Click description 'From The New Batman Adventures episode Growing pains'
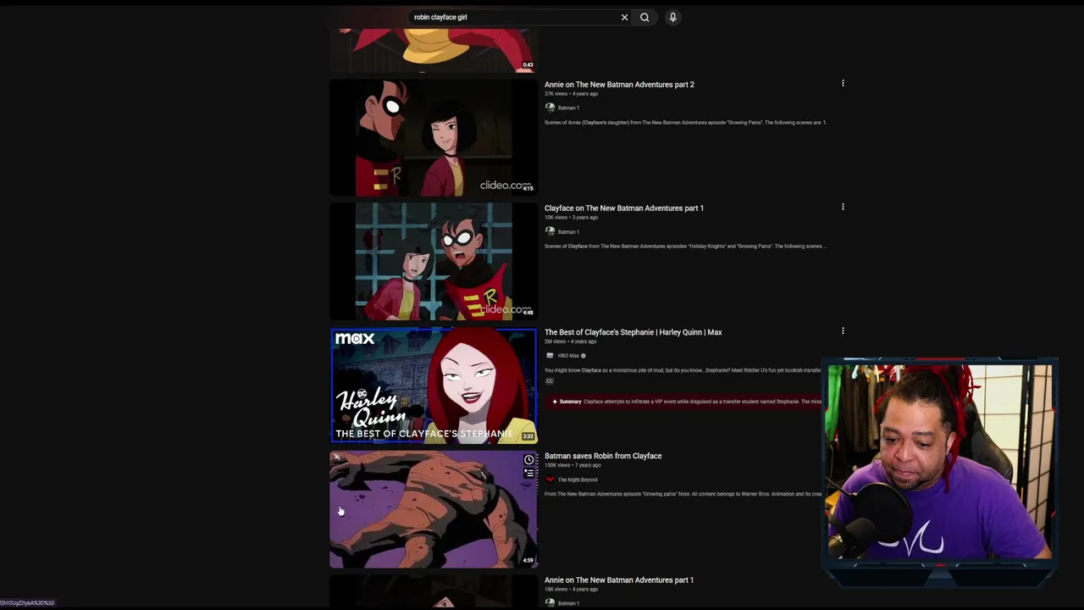This screenshot has height=610, width=1084. 683,494
